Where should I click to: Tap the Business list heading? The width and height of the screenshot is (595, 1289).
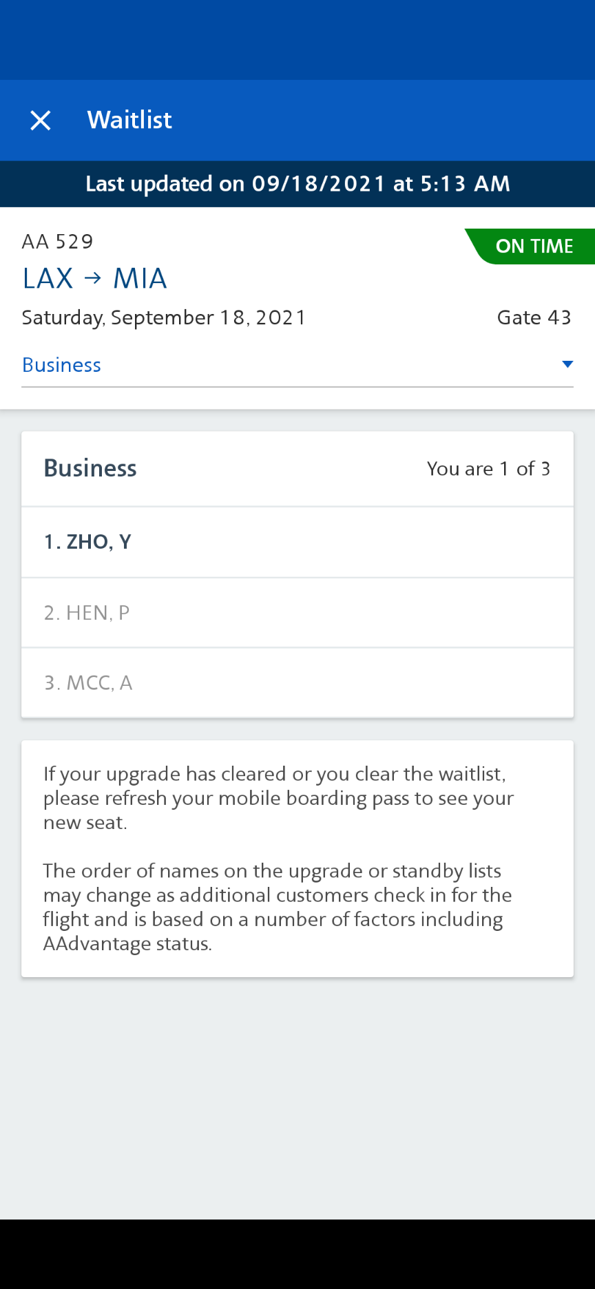point(90,468)
